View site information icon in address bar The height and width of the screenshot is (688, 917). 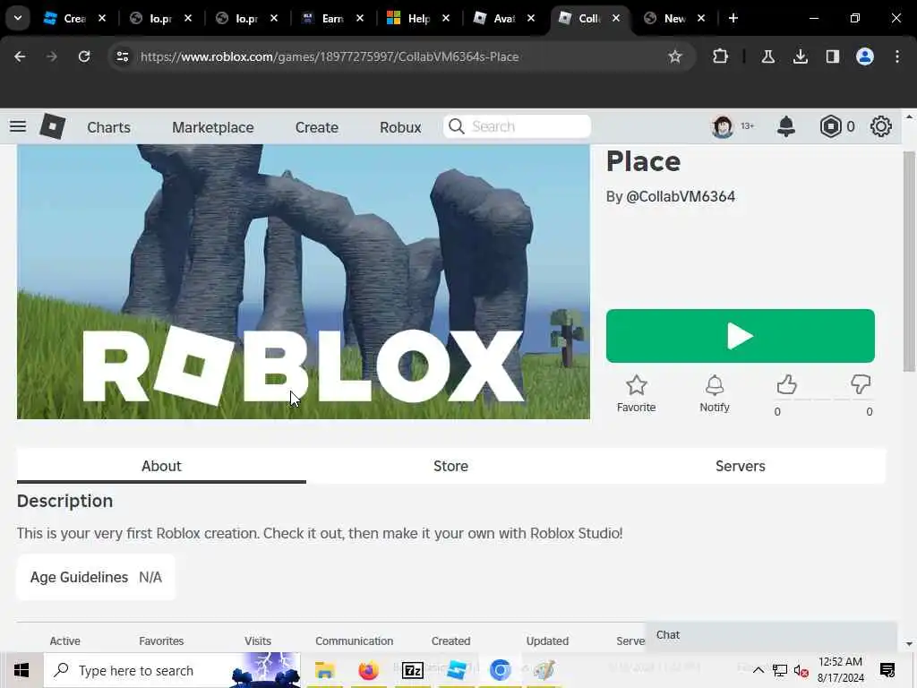tap(122, 56)
